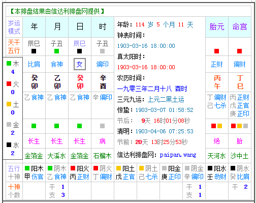Click 金箔金 in the 年 column
The width and height of the screenshot is (256, 203).
tap(34, 156)
